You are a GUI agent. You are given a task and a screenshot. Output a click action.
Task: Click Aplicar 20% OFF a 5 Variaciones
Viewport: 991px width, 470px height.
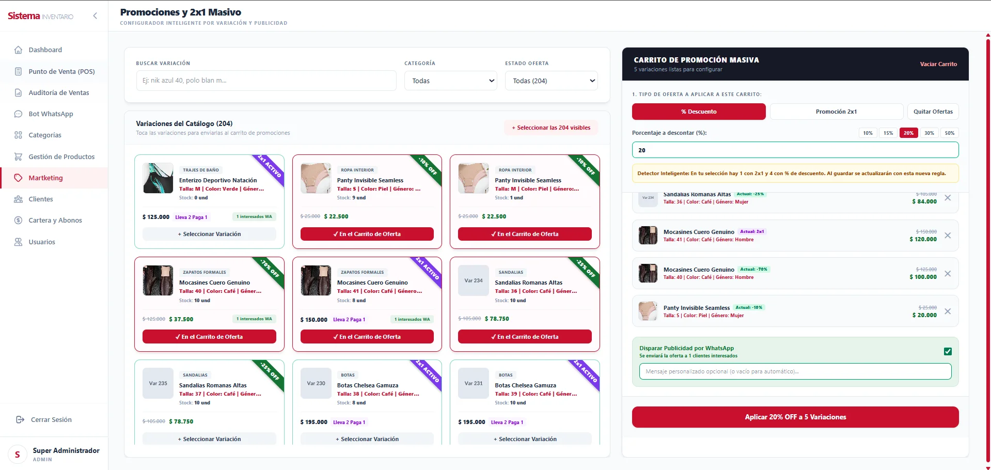click(x=795, y=417)
